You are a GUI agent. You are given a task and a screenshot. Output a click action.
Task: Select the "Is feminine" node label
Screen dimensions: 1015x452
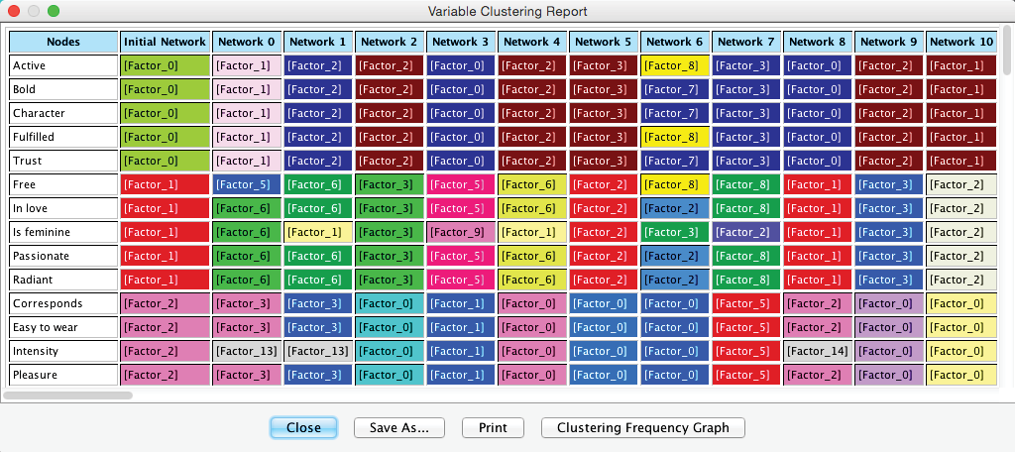[x=63, y=232]
